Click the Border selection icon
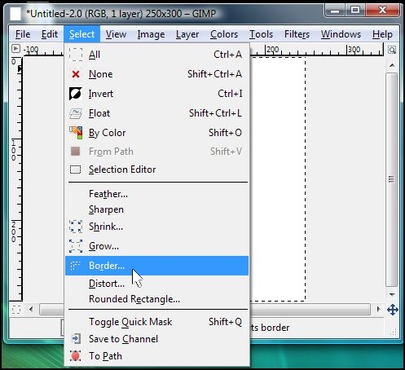Viewport: 405px width, 370px height. click(x=75, y=266)
